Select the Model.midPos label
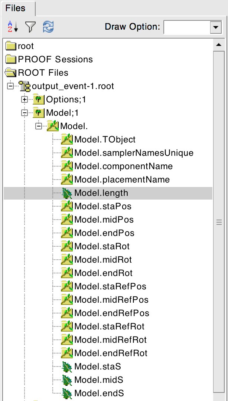The image size is (228, 401). point(104,220)
